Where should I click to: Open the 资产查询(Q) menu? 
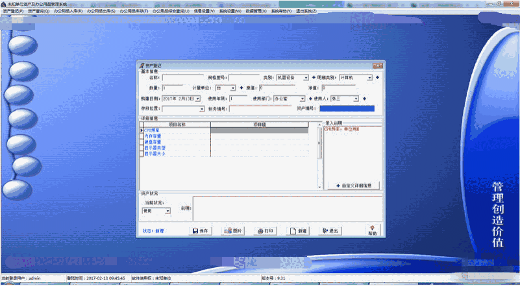click(38, 11)
